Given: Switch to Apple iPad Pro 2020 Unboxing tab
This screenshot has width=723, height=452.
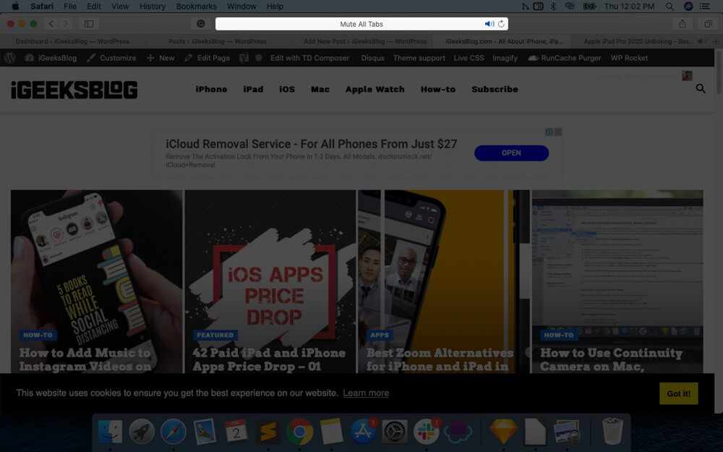Looking at the screenshot, I should pyautogui.click(x=638, y=41).
